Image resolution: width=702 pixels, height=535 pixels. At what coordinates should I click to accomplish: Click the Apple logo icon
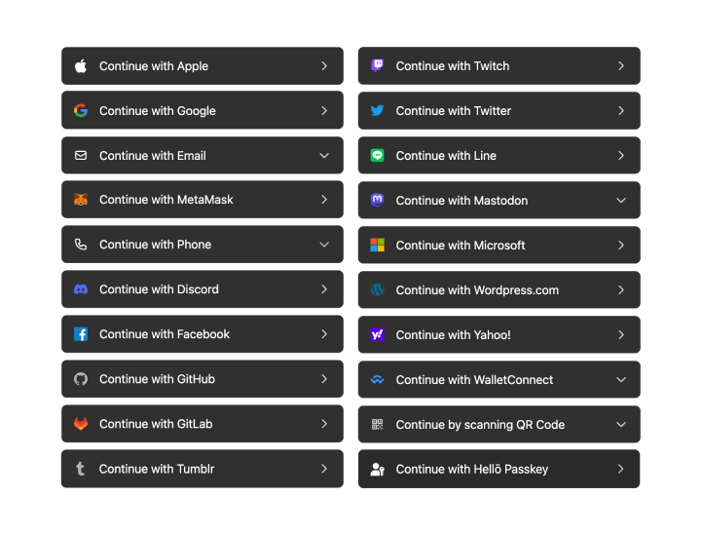tap(81, 66)
